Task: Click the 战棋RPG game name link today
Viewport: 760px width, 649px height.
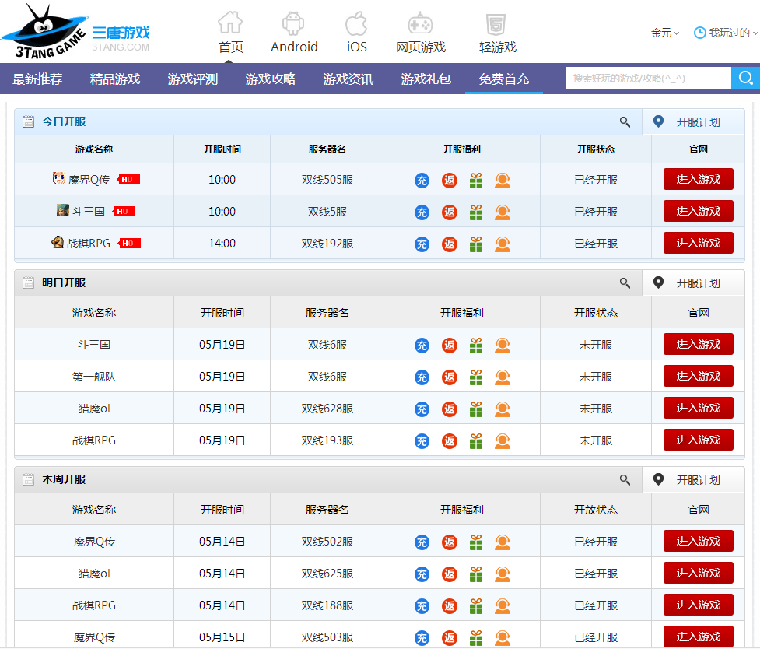Action: pos(89,243)
